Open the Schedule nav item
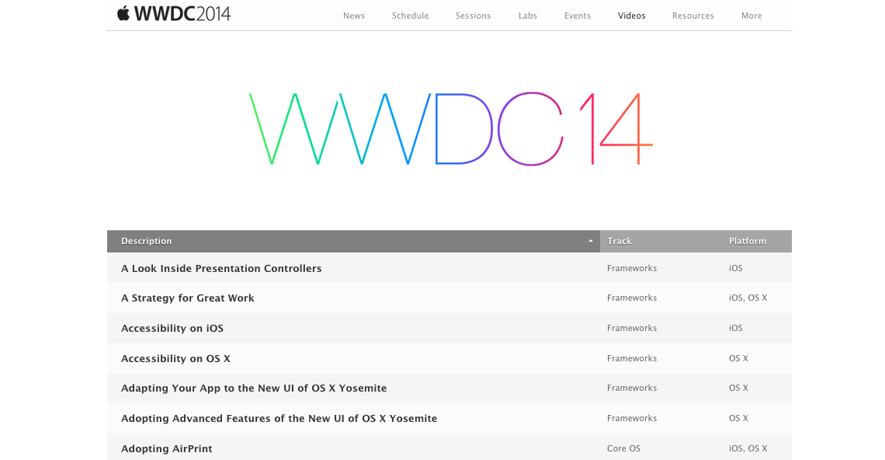 pos(411,16)
